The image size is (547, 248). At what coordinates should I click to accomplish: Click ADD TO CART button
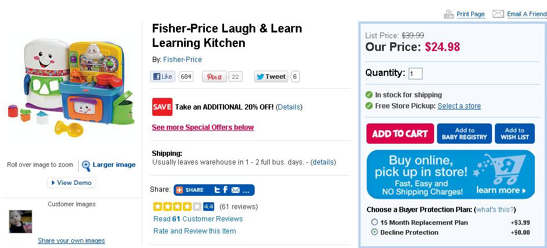[399, 134]
